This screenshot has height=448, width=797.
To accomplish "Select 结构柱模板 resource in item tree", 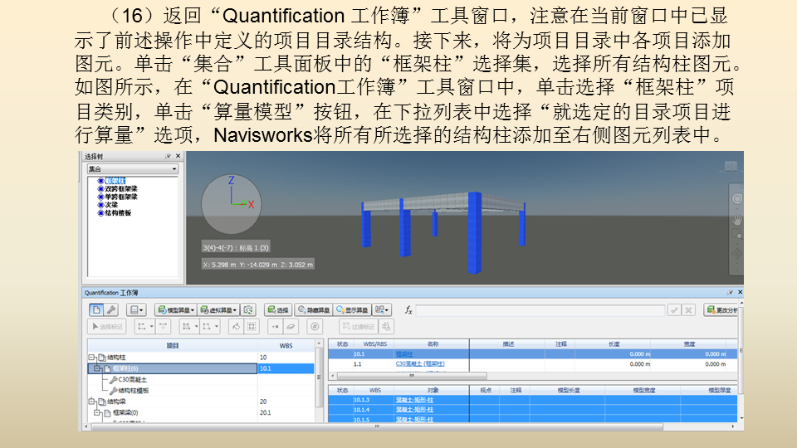I will (x=133, y=391).
